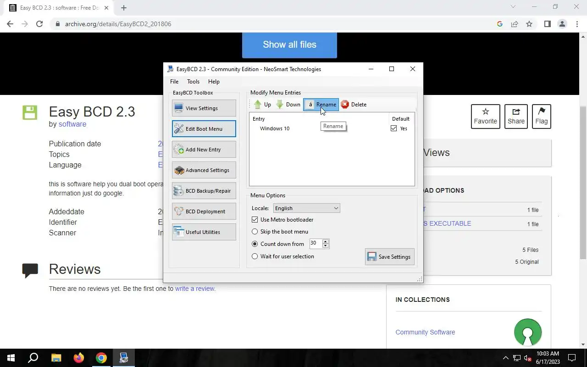Screen dimensions: 587x367
Task: Switch to EasyBCD taskbar icon
Action: [x=124, y=358]
